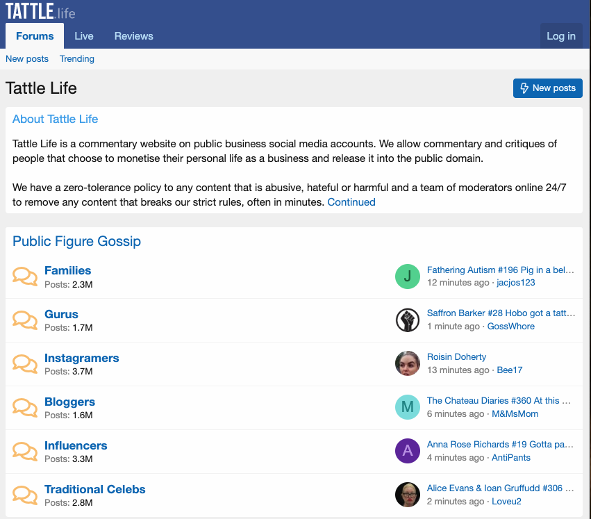The width and height of the screenshot is (591, 519).
Task: Click the 'Posts: 1.7M' count
Action: [69, 328]
